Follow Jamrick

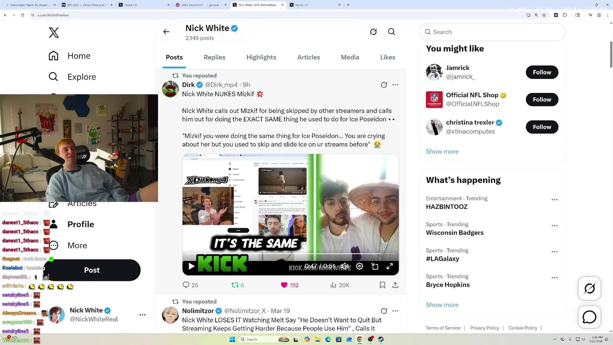pyautogui.click(x=542, y=72)
